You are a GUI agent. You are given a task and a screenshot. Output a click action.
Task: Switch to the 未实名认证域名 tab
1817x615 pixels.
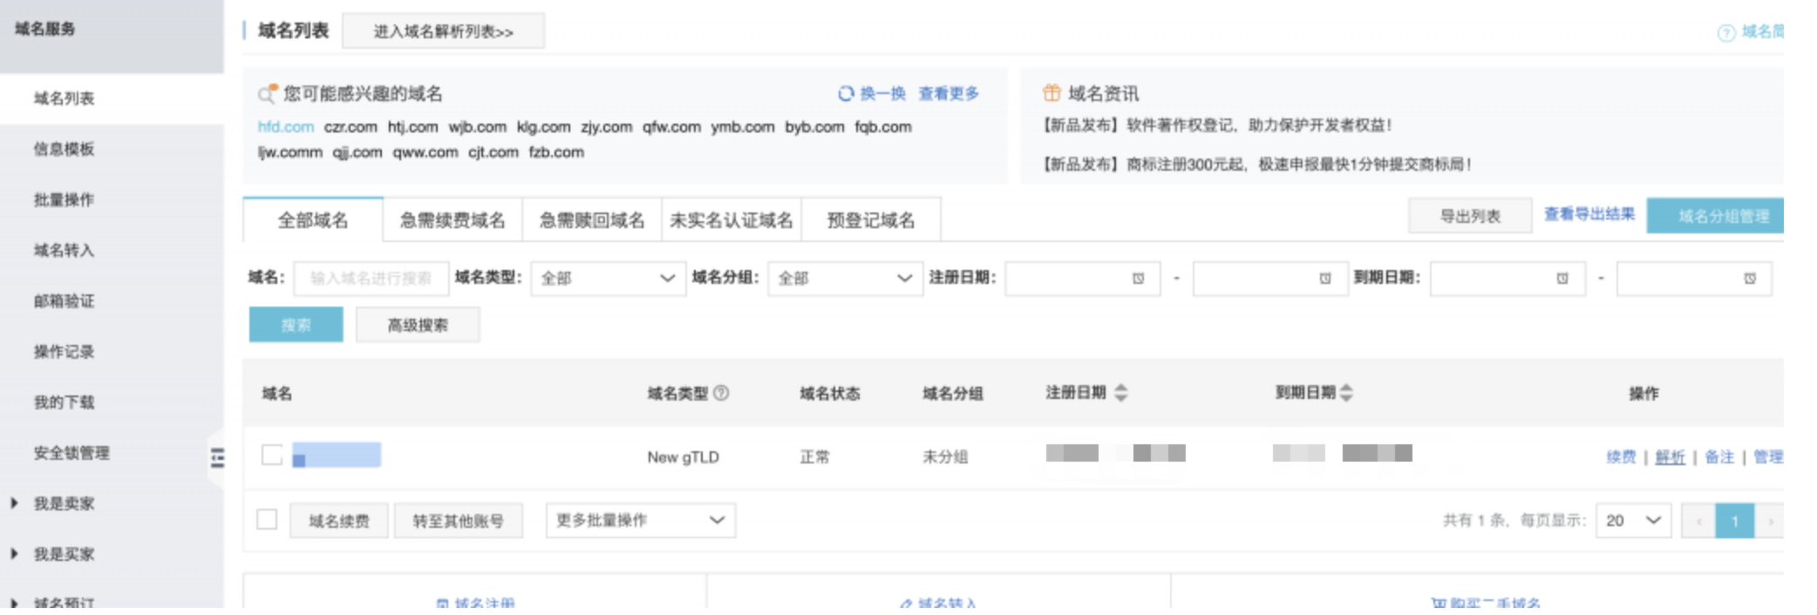click(732, 220)
